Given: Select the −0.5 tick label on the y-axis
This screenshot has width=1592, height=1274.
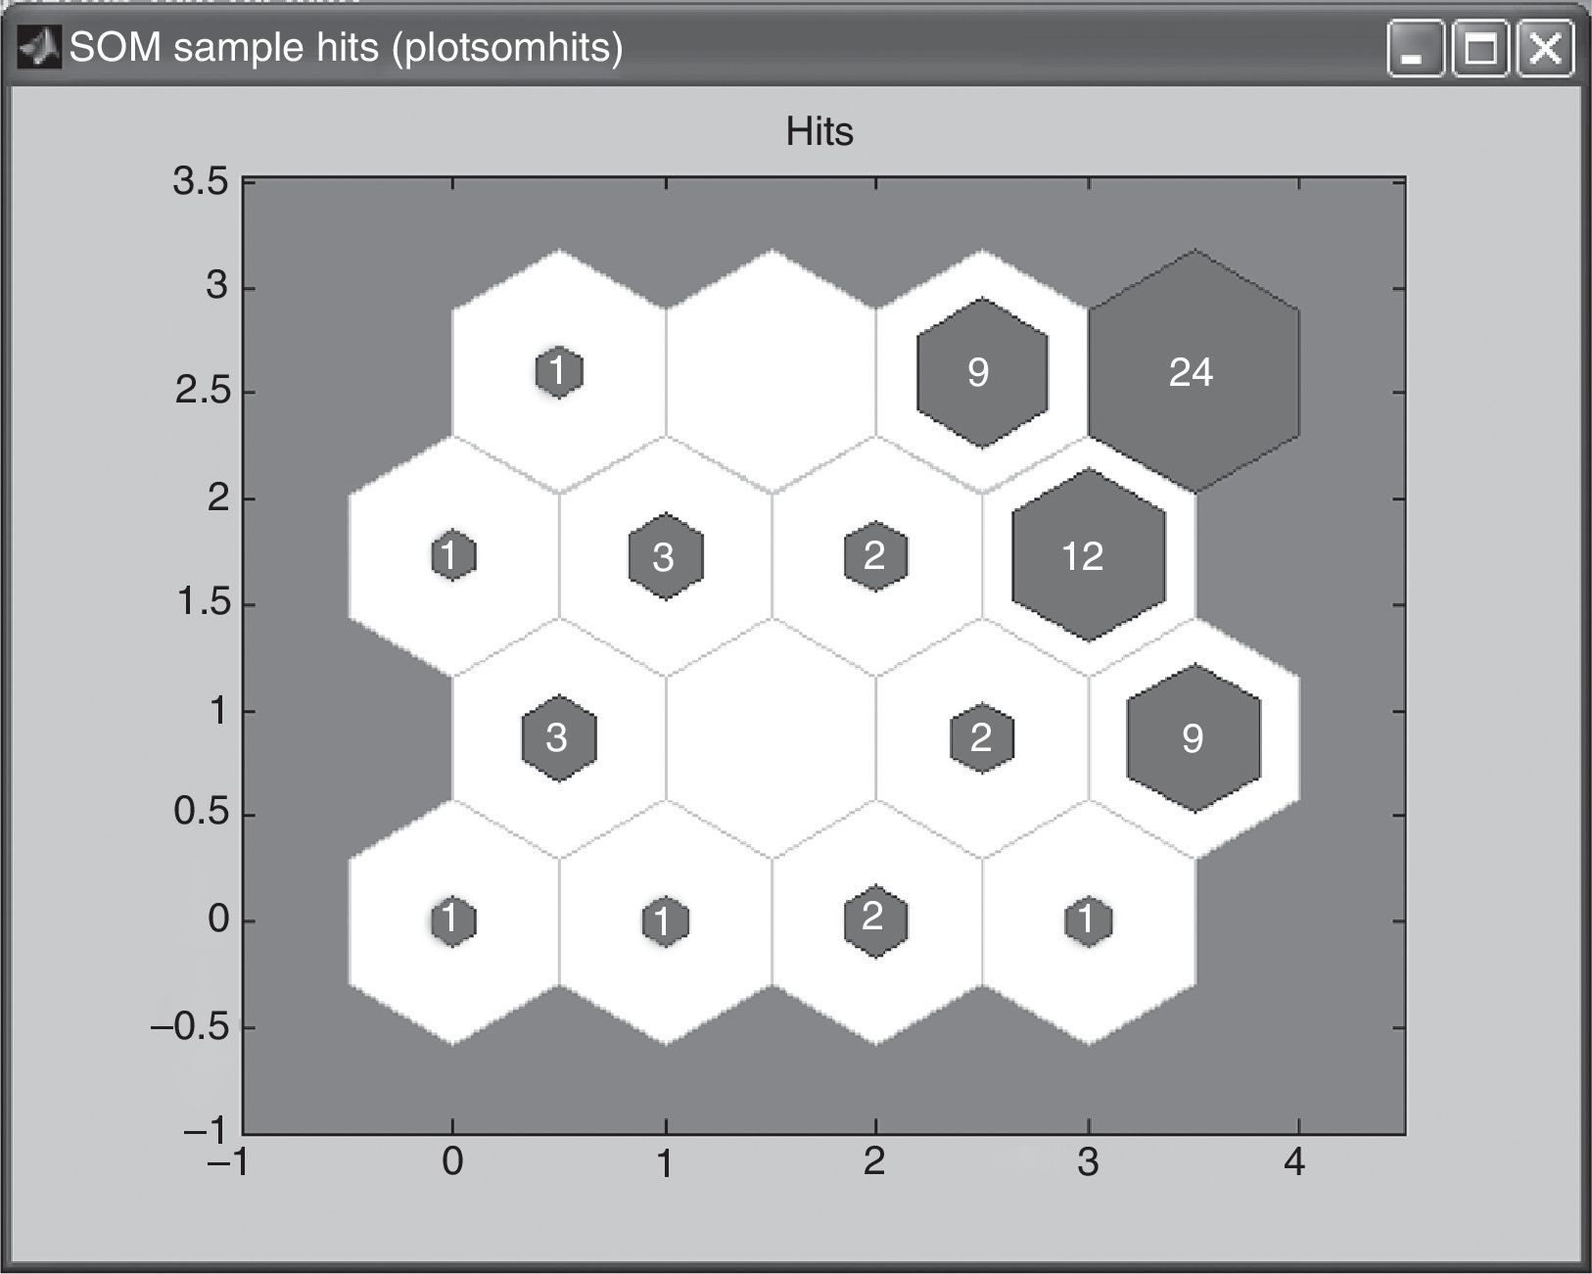Looking at the screenshot, I should [x=189, y=1027].
